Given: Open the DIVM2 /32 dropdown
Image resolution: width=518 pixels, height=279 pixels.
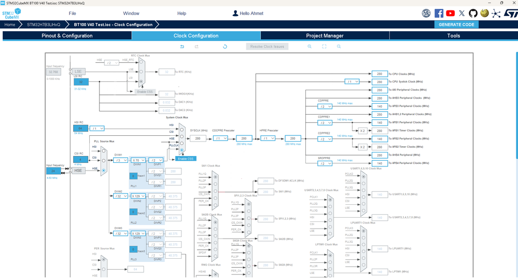Looking at the screenshot, I should click(120, 196).
